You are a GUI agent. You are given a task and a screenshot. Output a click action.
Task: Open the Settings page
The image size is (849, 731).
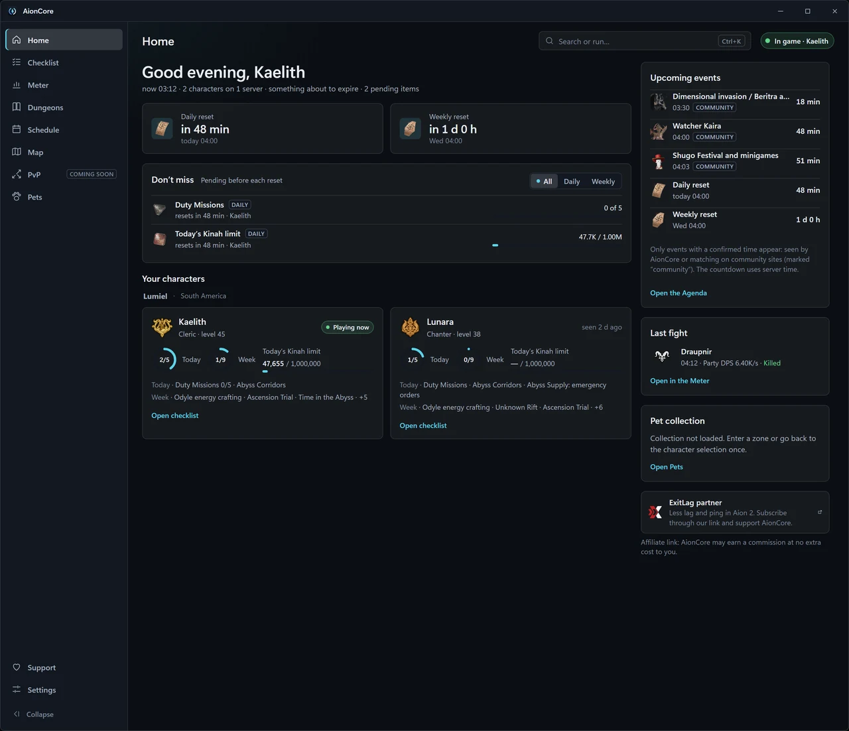pyautogui.click(x=64, y=690)
